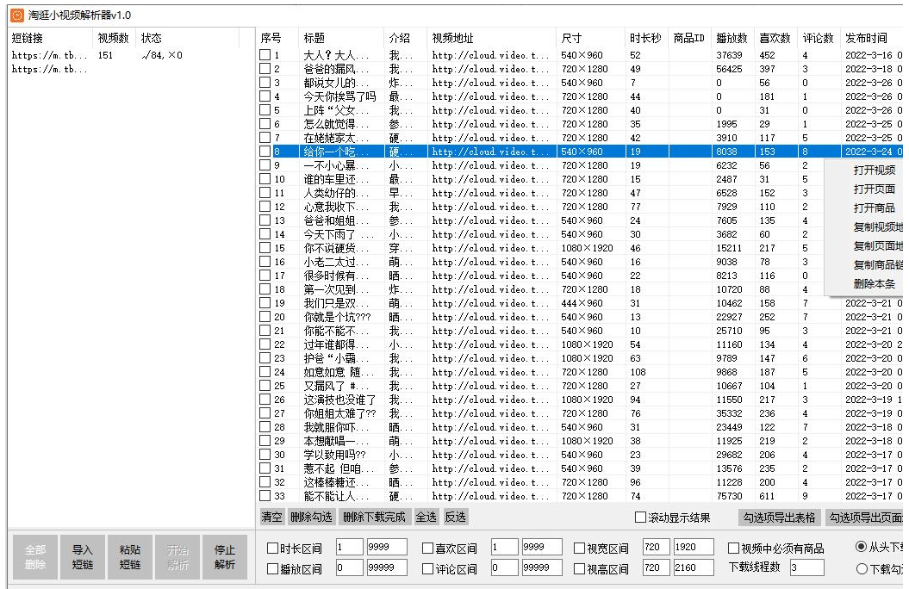Select the first short link in list
Image resolution: width=909 pixels, height=589 pixels.
[48, 55]
